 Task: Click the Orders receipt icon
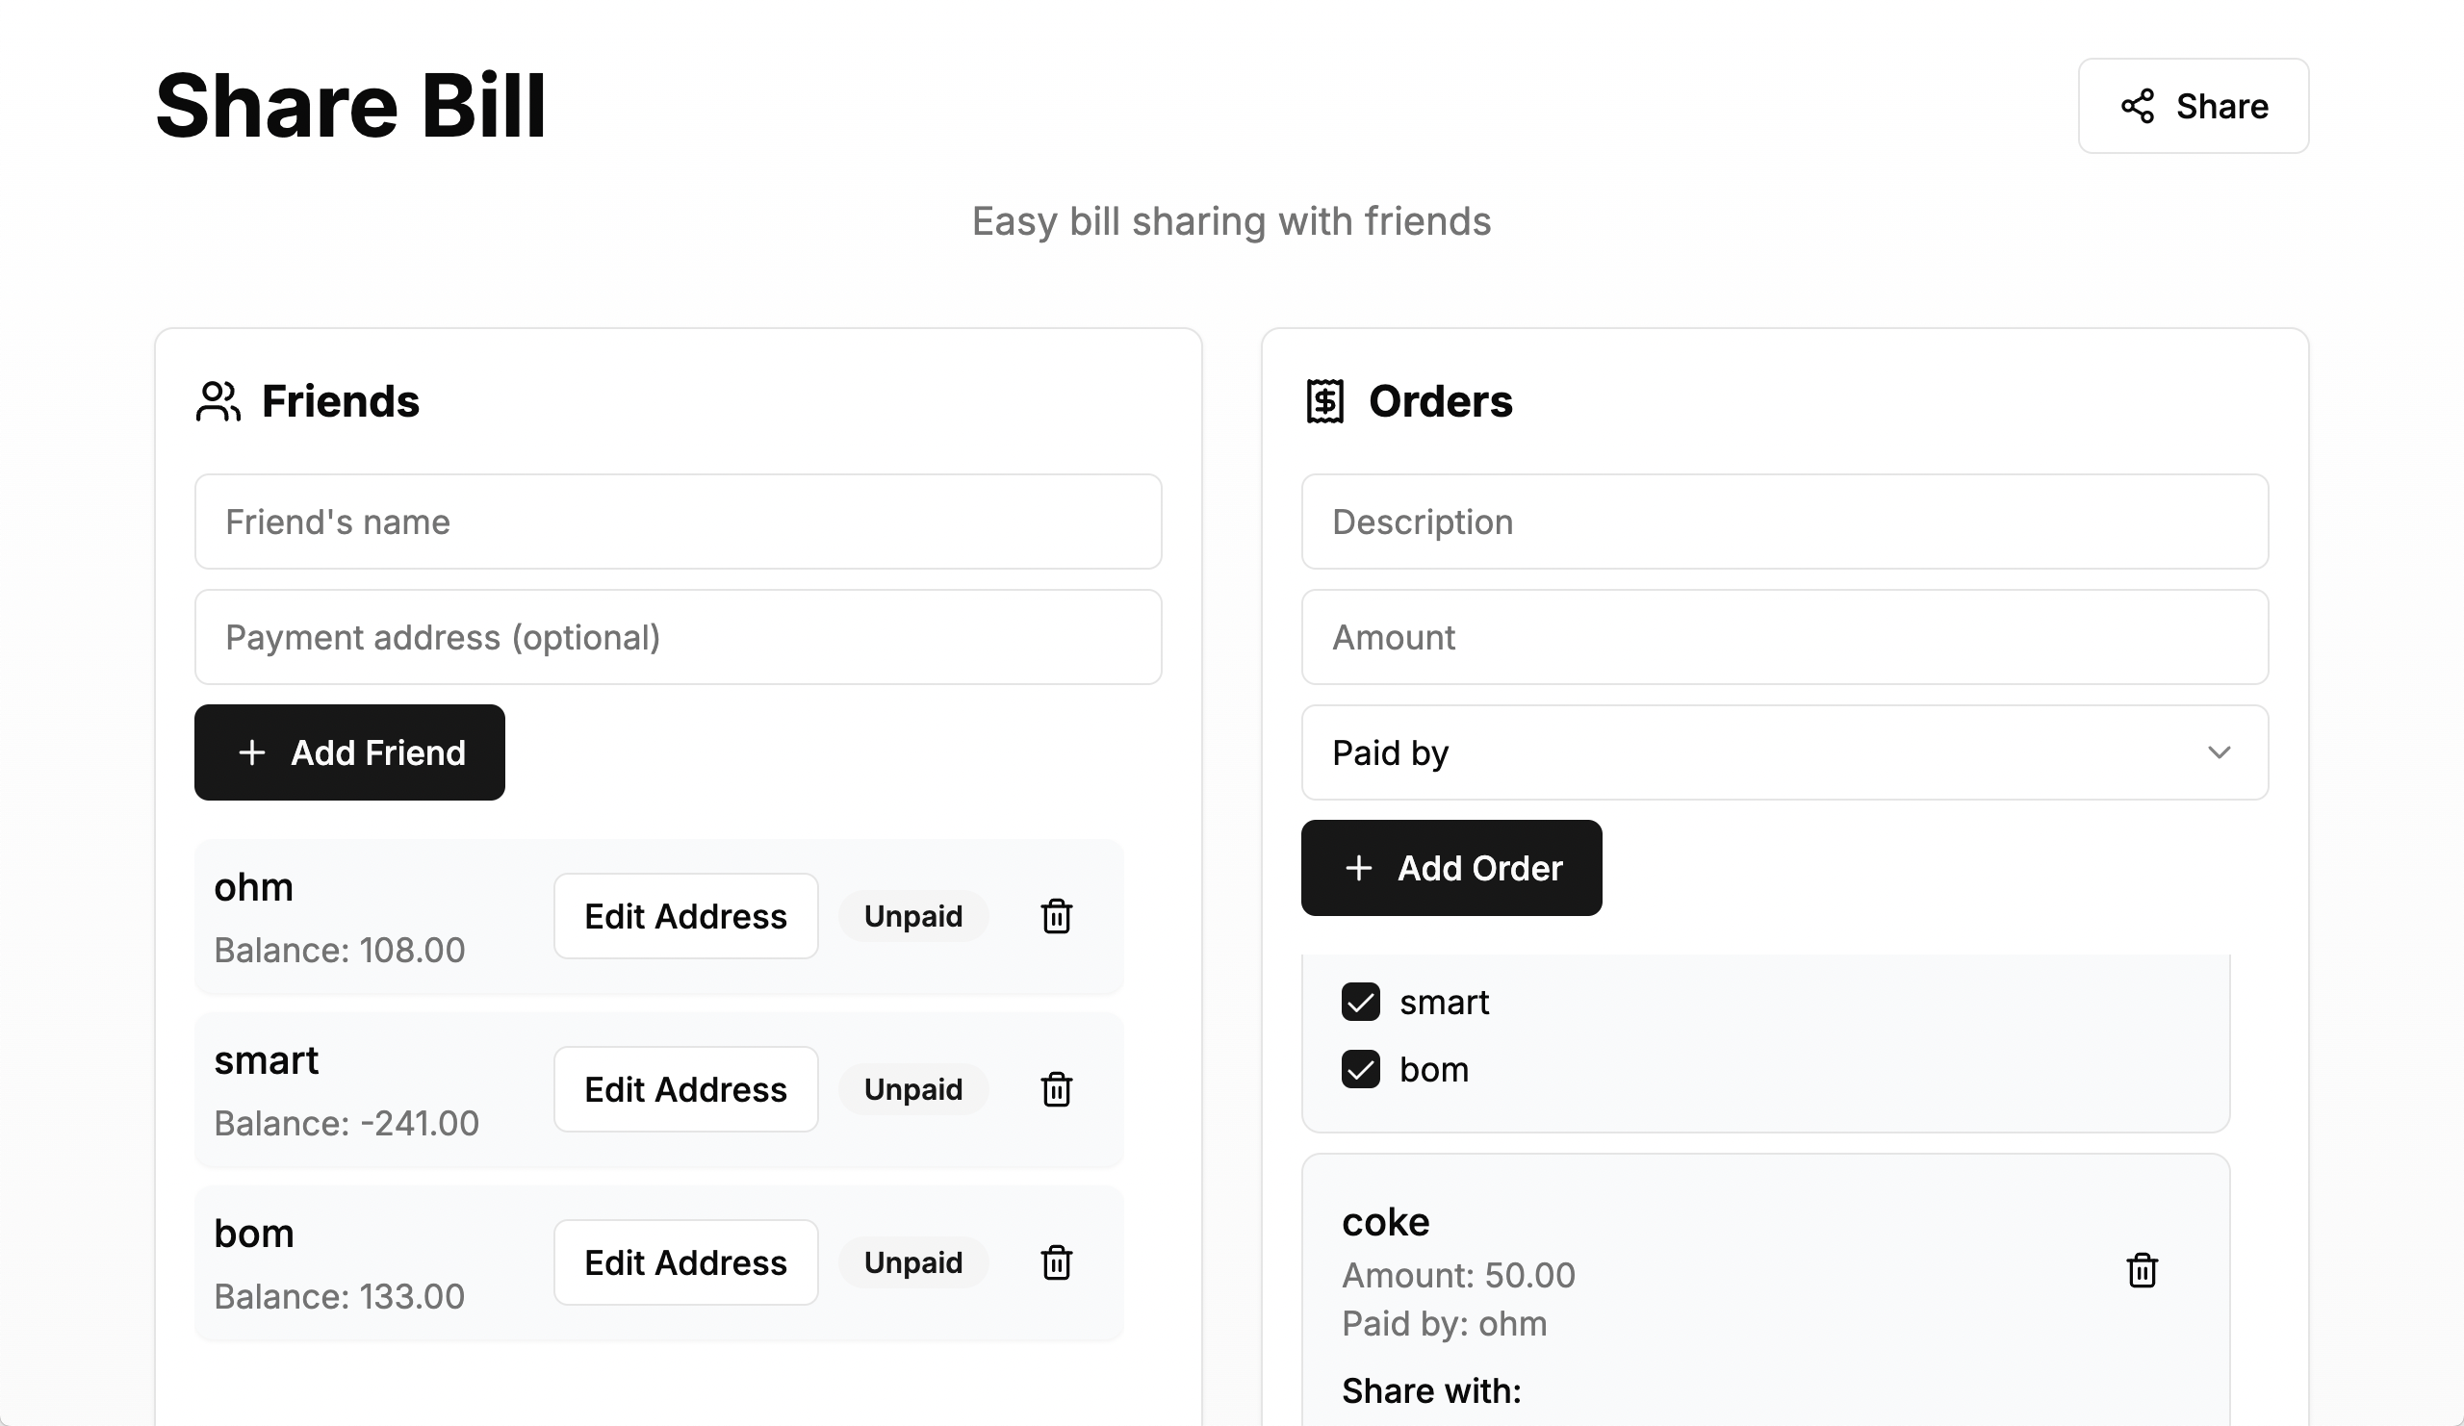coord(1325,401)
